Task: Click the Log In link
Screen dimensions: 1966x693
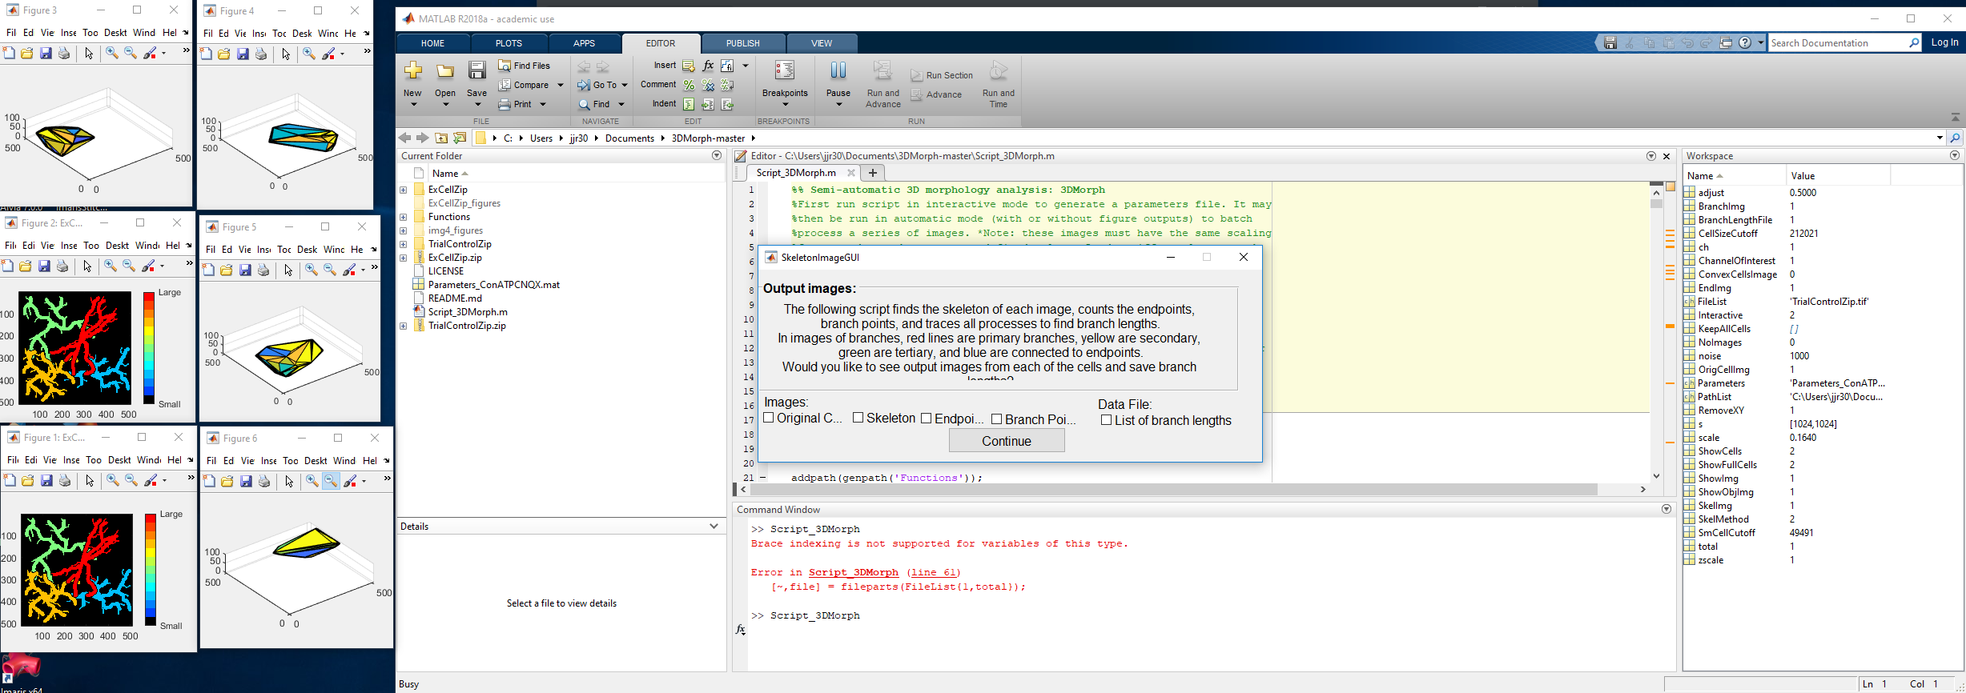Action: (1944, 42)
